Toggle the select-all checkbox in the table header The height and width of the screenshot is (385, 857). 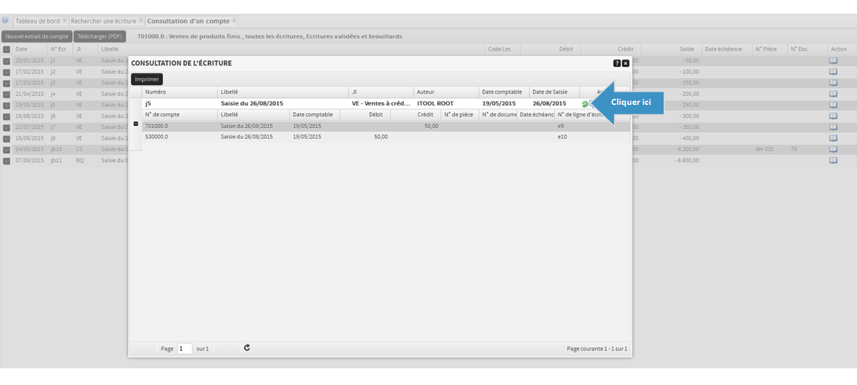click(x=6, y=49)
